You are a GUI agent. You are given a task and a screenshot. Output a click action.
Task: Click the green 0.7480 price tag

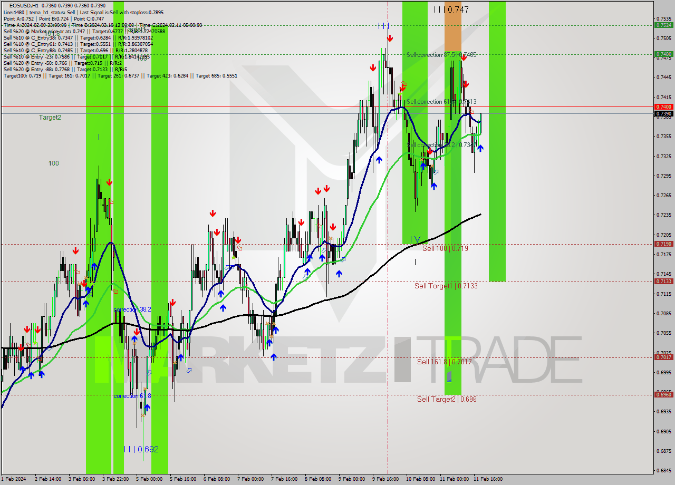pos(663,54)
